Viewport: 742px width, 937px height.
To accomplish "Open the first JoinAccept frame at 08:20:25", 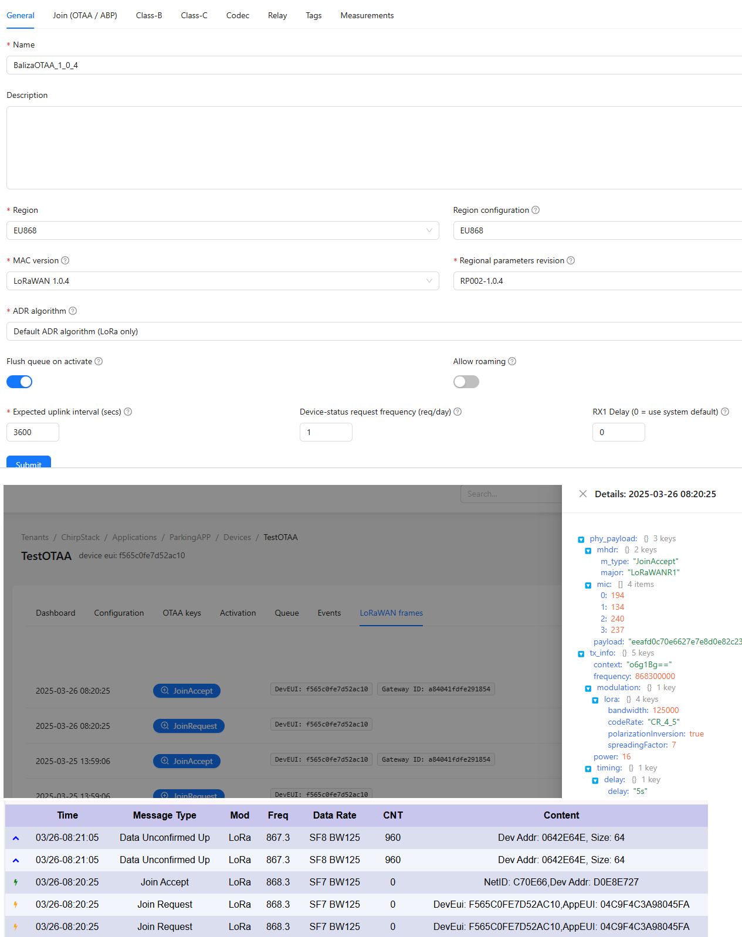I will point(187,691).
